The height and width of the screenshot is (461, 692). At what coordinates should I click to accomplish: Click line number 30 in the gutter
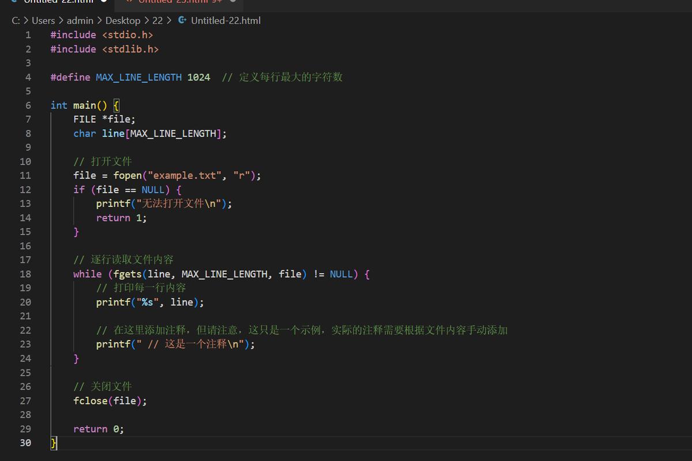pos(25,443)
